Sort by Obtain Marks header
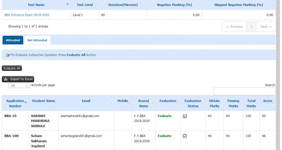Screen dimensions: 282x150 pos(215,103)
